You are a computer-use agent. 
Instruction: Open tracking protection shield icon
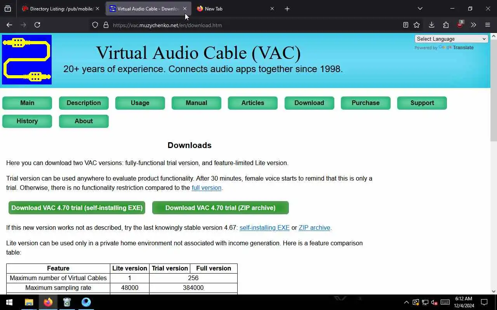95,25
